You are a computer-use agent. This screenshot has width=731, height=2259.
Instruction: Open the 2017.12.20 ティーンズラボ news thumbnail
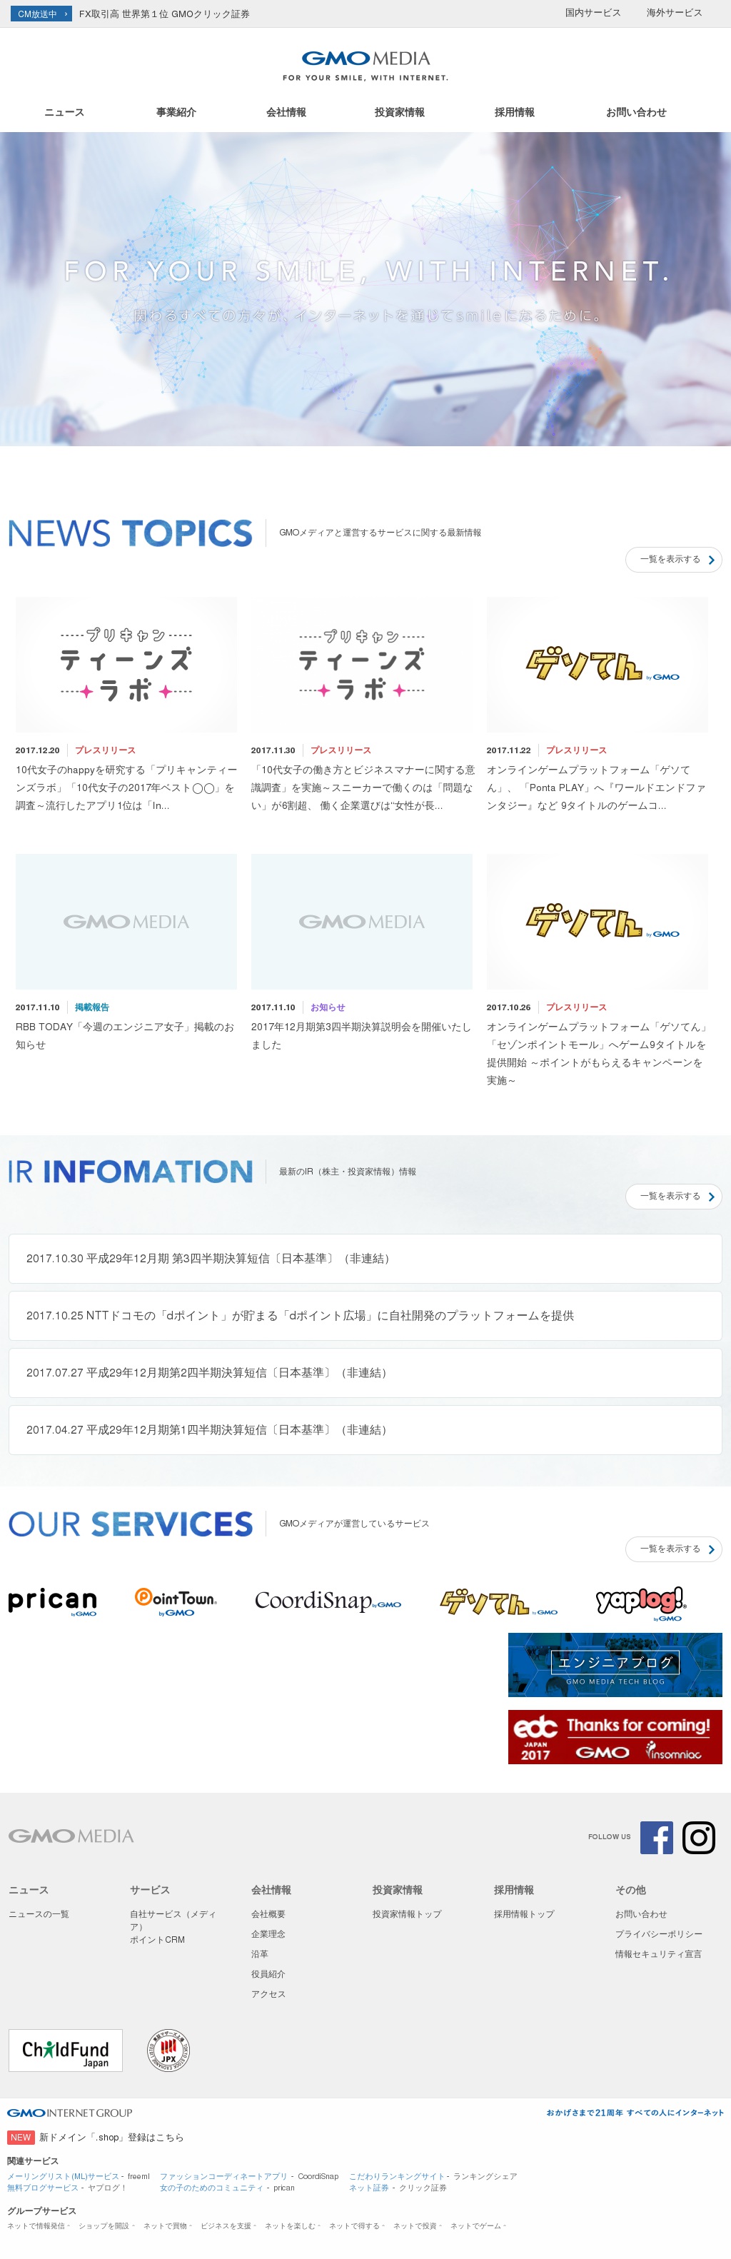[126, 665]
